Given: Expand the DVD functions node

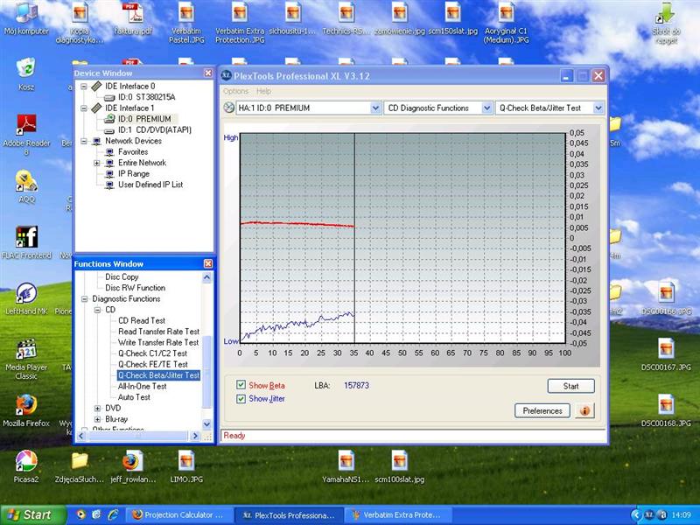Looking at the screenshot, I should (97, 408).
